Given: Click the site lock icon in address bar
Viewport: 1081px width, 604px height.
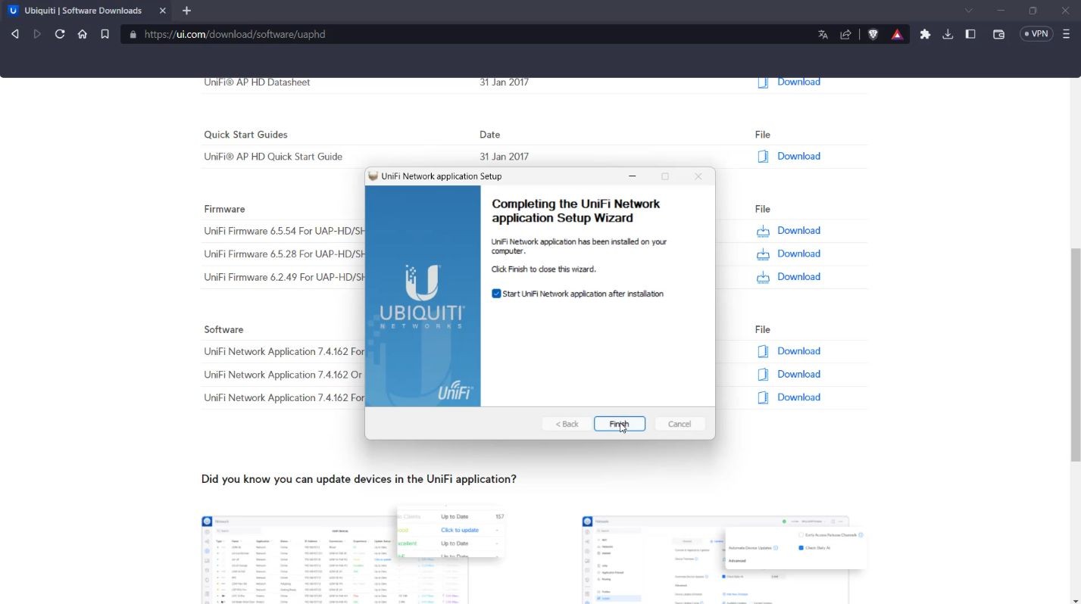Looking at the screenshot, I should 133,34.
